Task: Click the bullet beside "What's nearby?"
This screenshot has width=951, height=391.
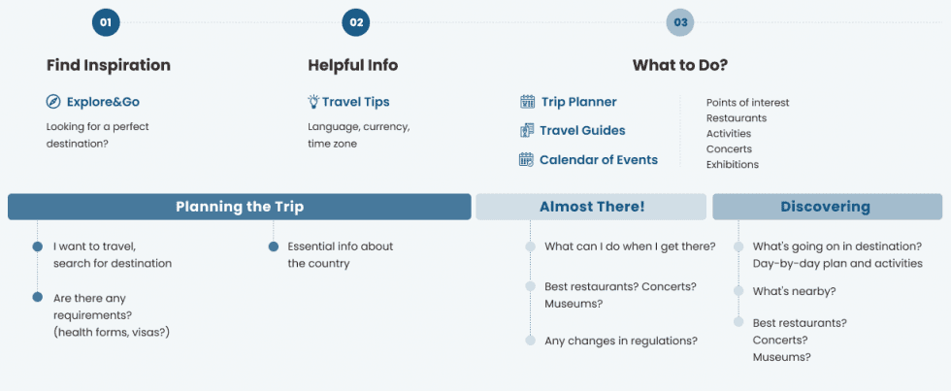Action: coord(738,291)
